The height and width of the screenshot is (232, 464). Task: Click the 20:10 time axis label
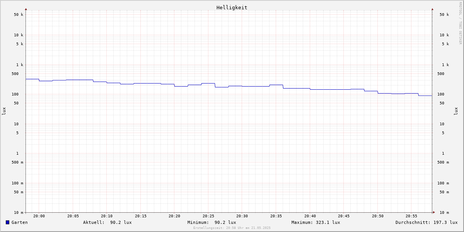click(107, 216)
